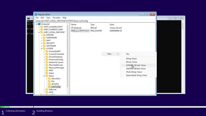This screenshot has height=116, width=206.
Task: Click the HKEY_CURRENT_USER folder icon
Action: point(42,30)
